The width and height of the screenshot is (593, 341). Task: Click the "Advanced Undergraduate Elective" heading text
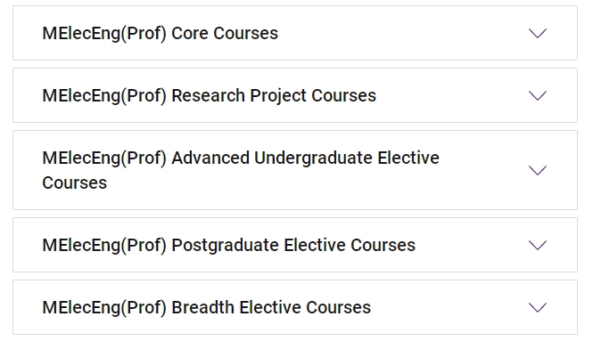click(305, 158)
